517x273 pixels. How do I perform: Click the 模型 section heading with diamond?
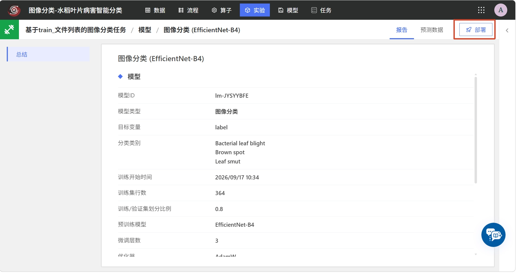[x=129, y=77]
